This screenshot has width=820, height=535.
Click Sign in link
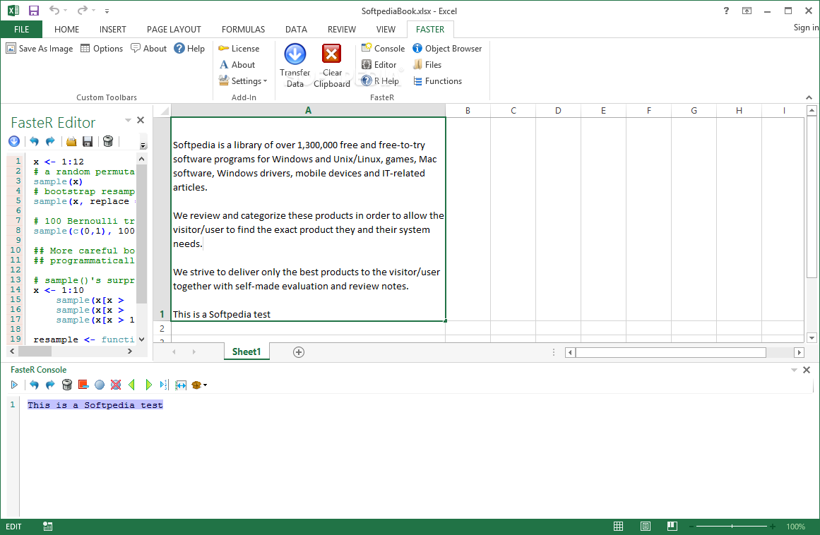806,28
